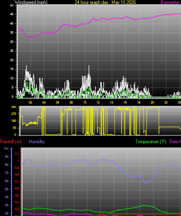Select the 1 tick on red rainfall axis
Viewport: 181px width, 216px height.
click(18, 161)
